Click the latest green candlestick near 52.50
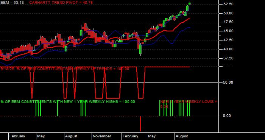The height and width of the screenshot is (140, 265). [190, 3]
